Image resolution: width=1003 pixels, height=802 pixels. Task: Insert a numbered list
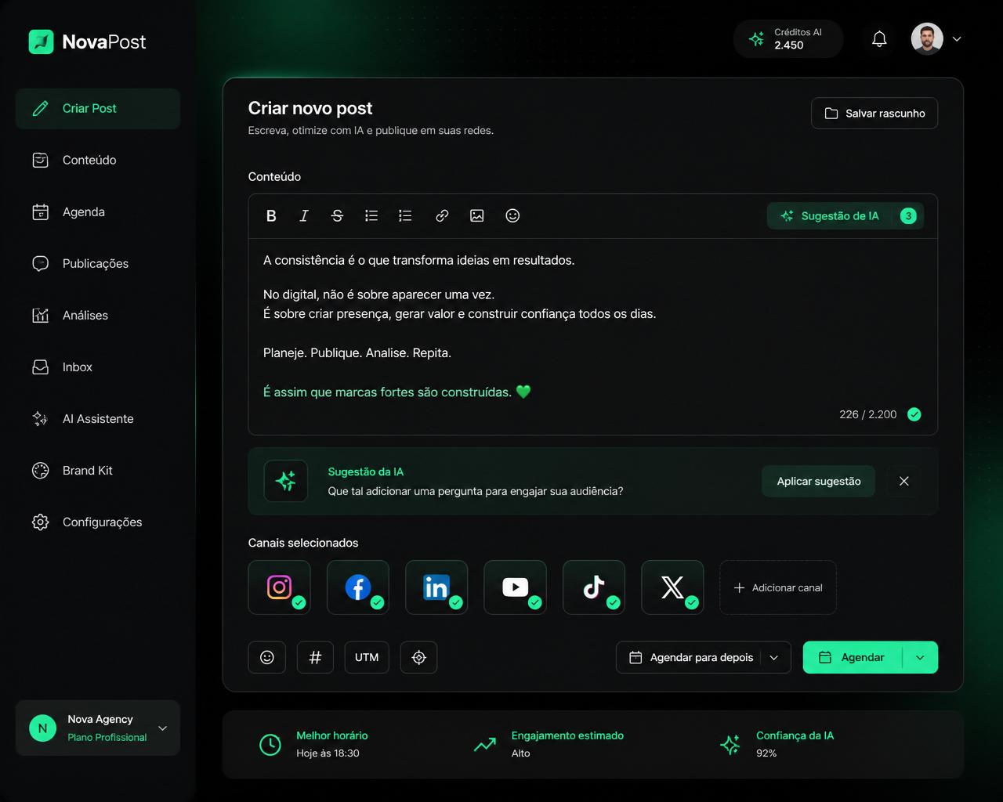pyautogui.click(x=405, y=216)
